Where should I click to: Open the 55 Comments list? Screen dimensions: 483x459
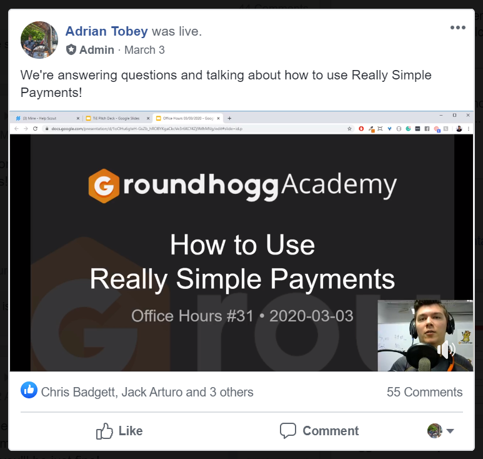(424, 392)
